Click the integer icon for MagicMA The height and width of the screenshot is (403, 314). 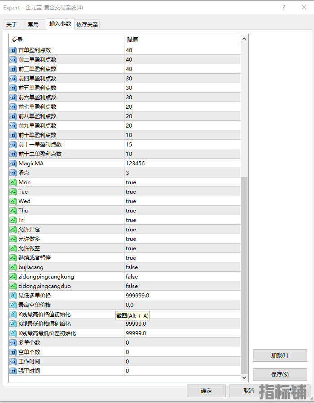click(13, 164)
